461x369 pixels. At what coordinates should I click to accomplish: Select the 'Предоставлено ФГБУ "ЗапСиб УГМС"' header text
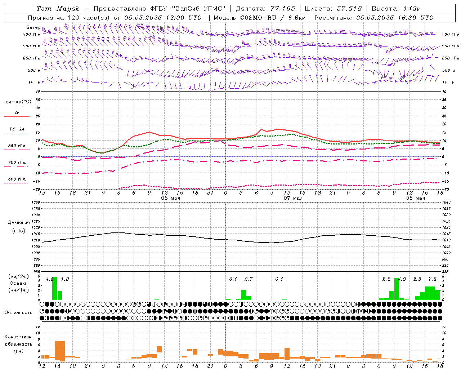[159, 9]
